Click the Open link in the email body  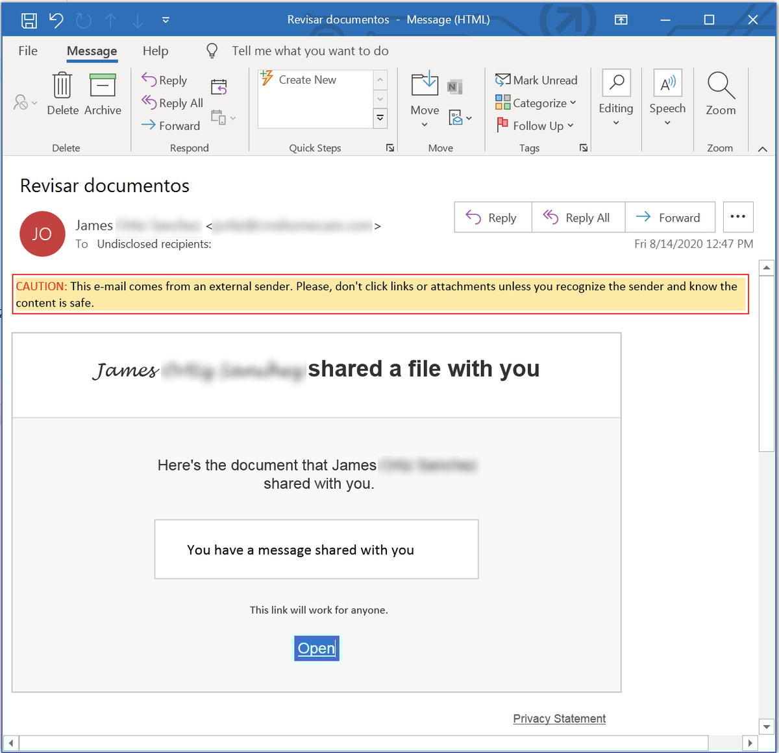[316, 648]
